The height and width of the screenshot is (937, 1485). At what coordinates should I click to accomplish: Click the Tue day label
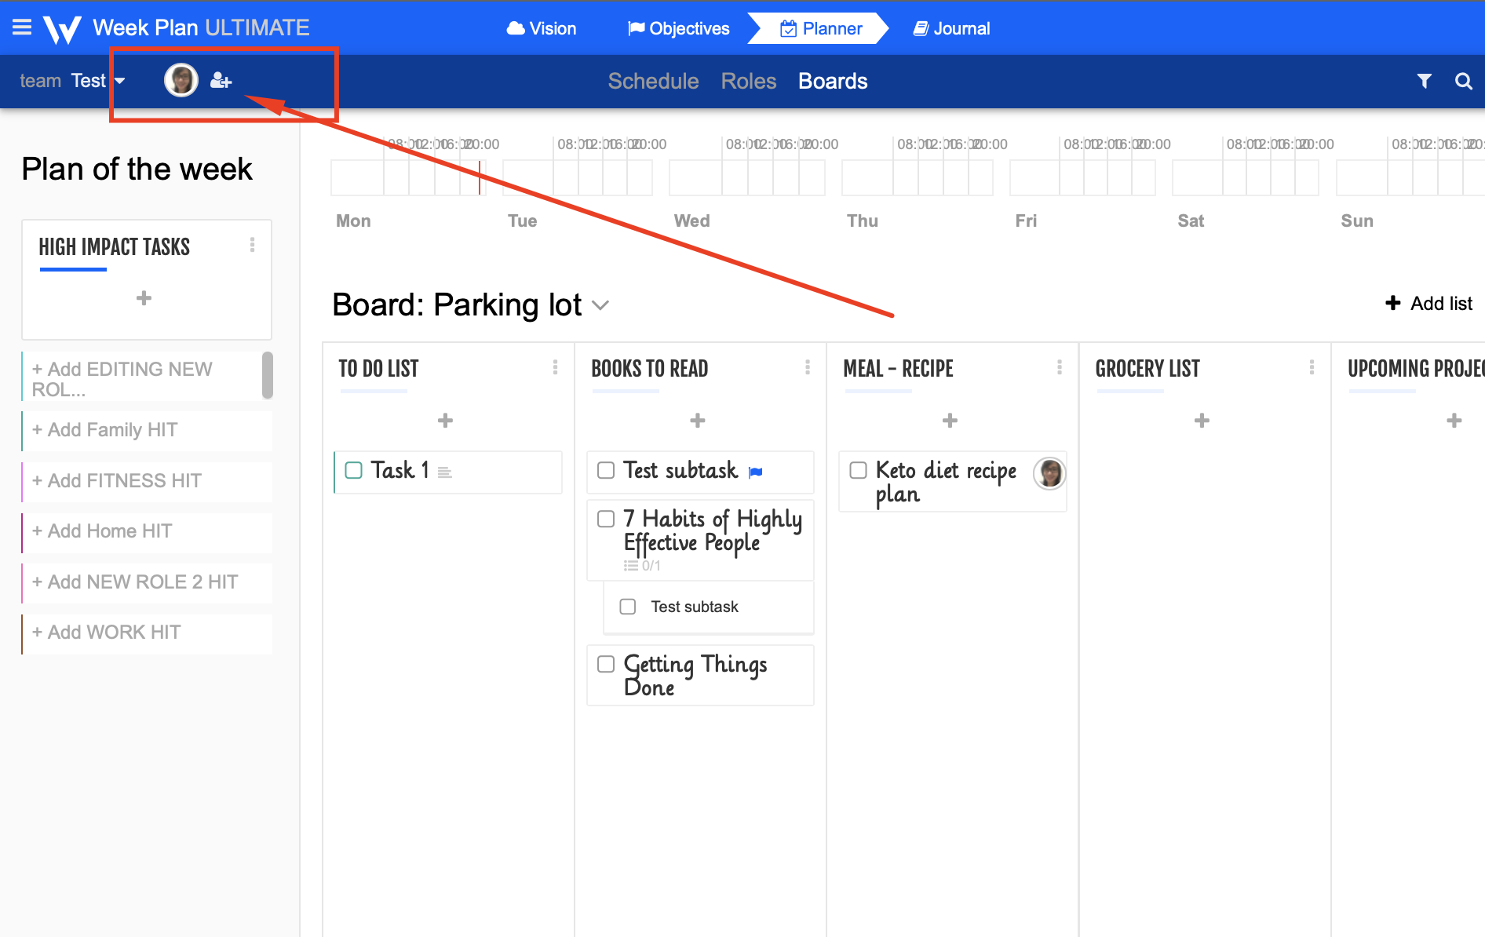pyautogui.click(x=522, y=221)
